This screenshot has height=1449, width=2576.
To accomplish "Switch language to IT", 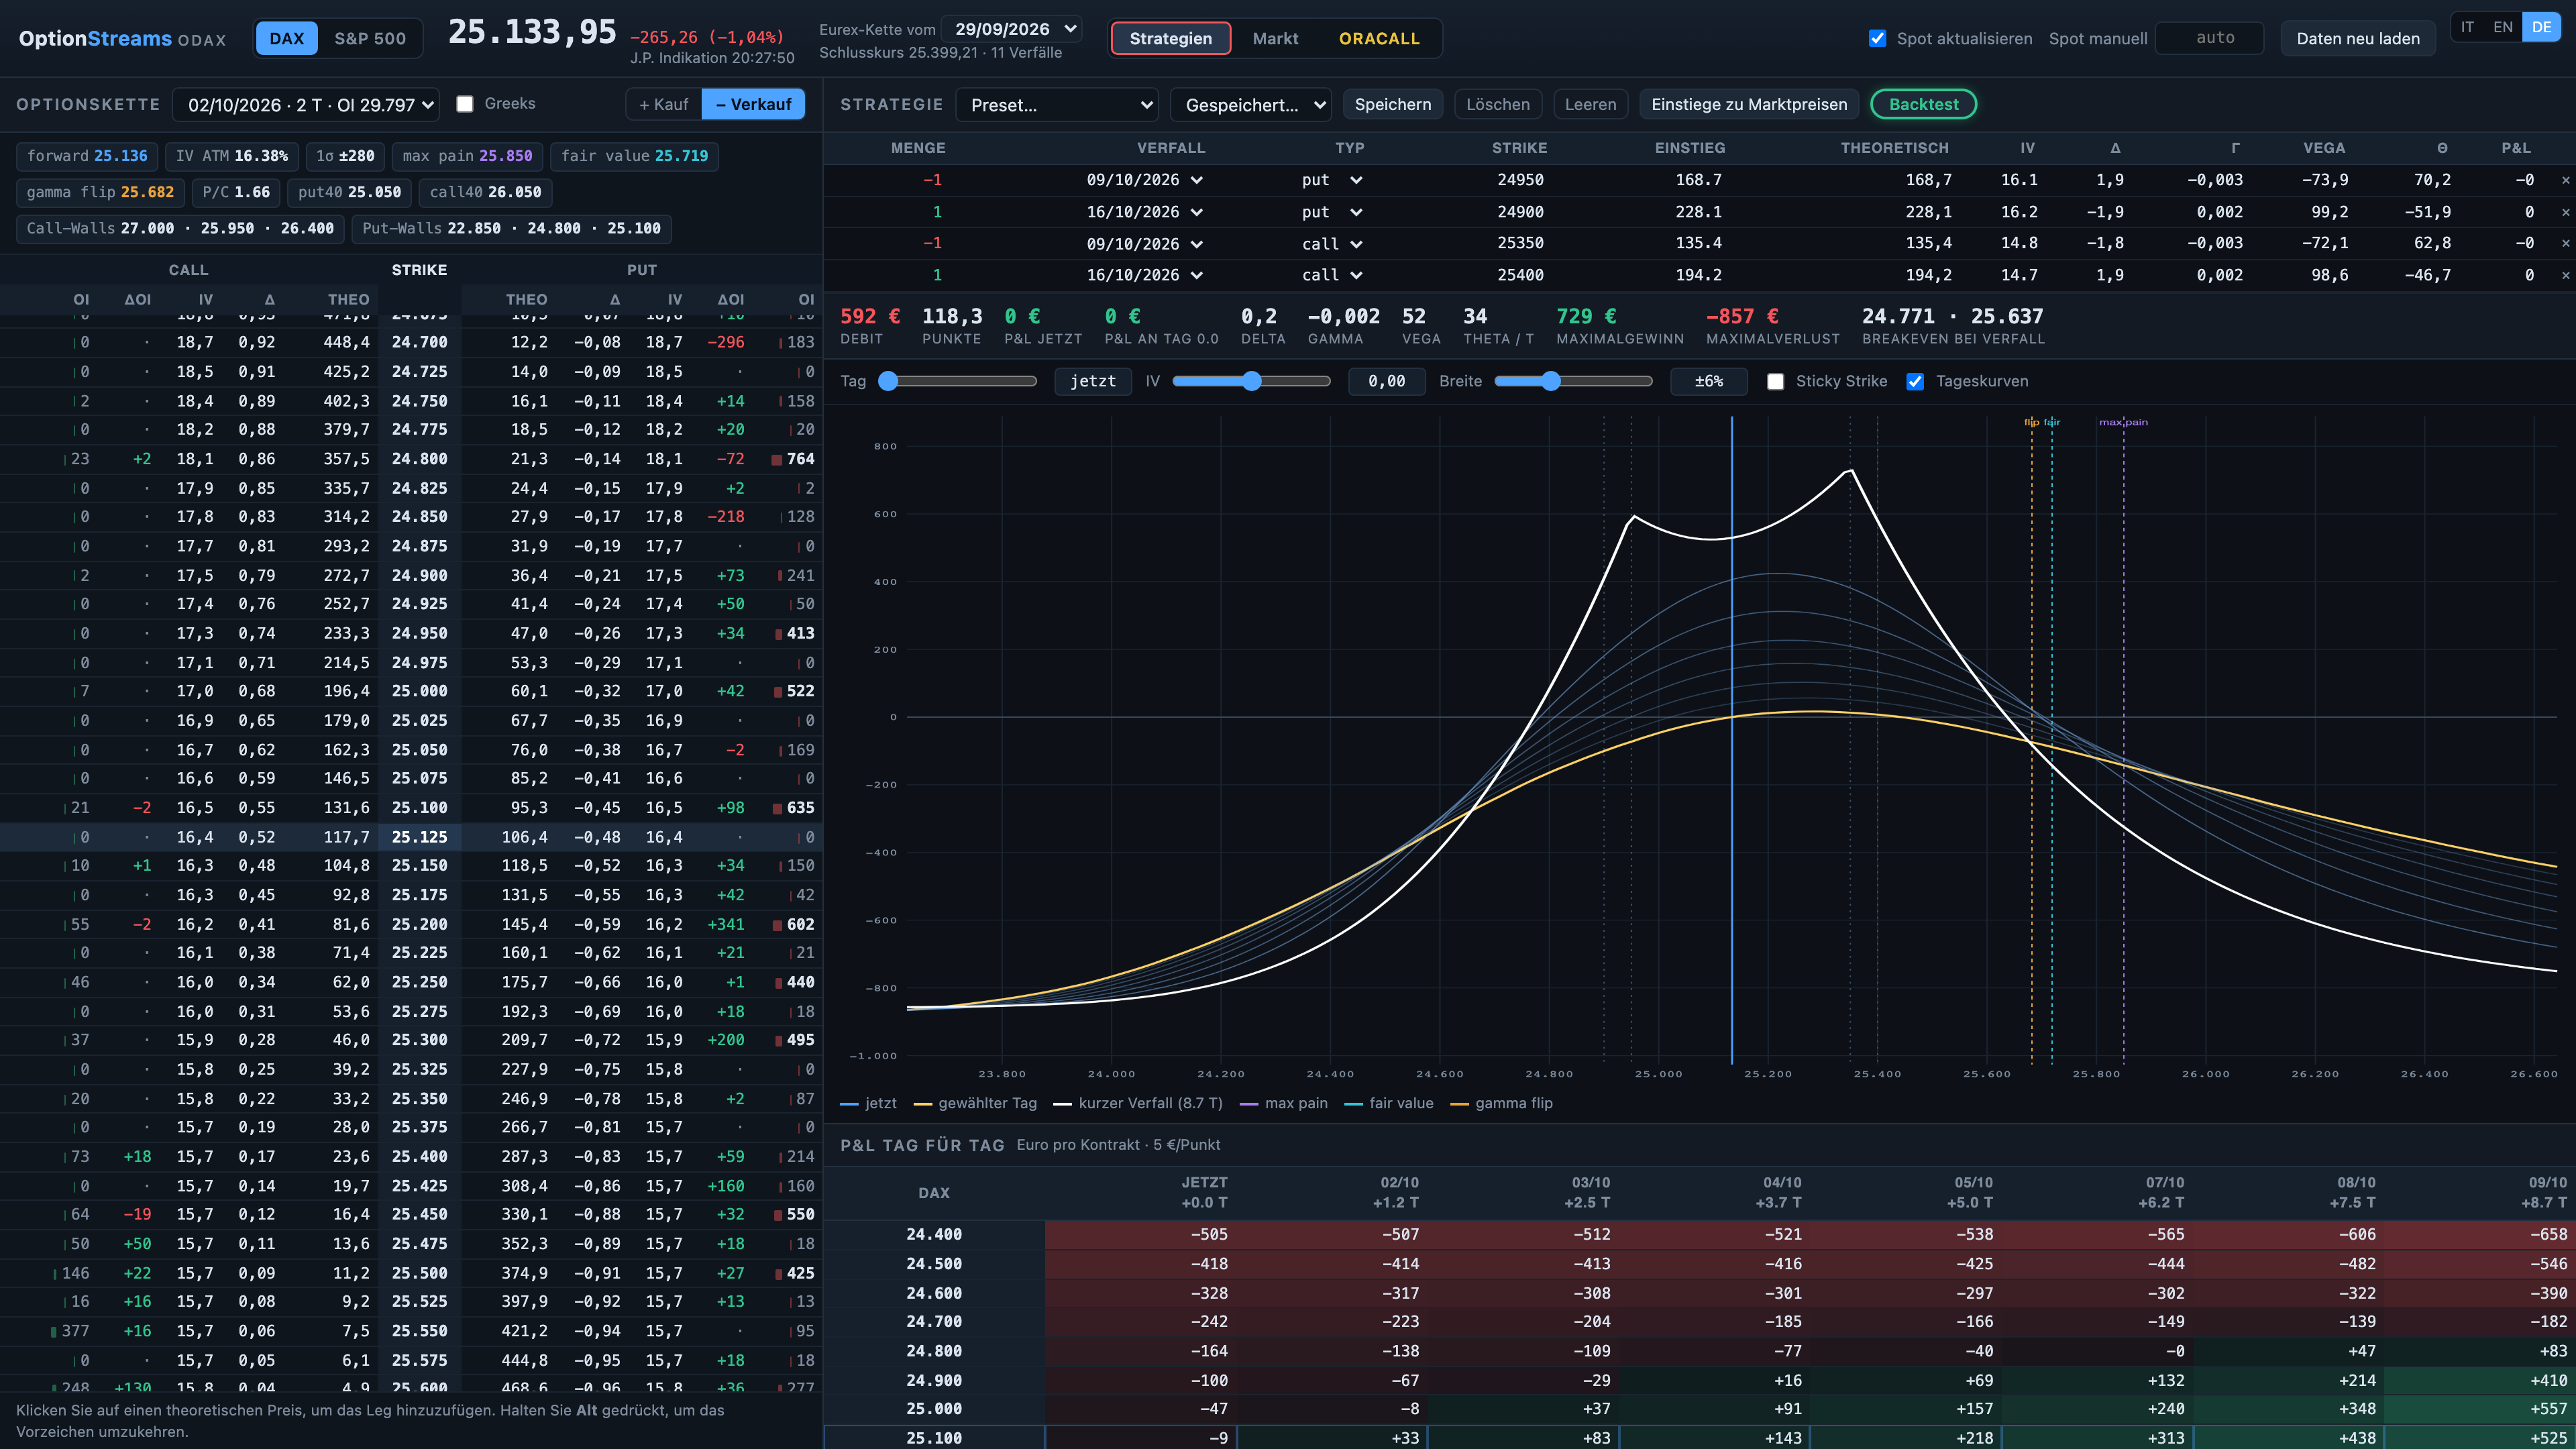I will [2467, 27].
